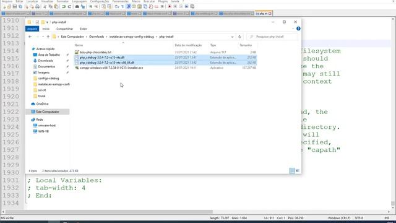Screen dimensions: 396x223
Task: Click the Pesquisar php-install search field
Action: coord(272,37)
